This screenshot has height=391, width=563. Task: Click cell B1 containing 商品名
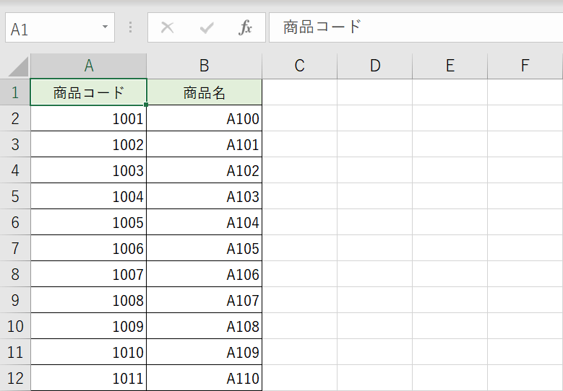(x=205, y=92)
